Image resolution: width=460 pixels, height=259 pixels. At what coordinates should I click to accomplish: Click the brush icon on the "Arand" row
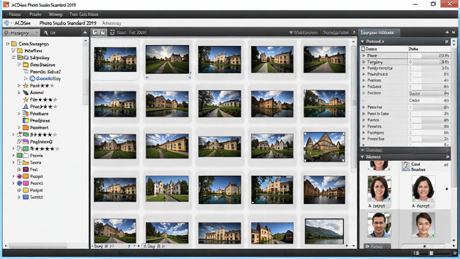26,93
